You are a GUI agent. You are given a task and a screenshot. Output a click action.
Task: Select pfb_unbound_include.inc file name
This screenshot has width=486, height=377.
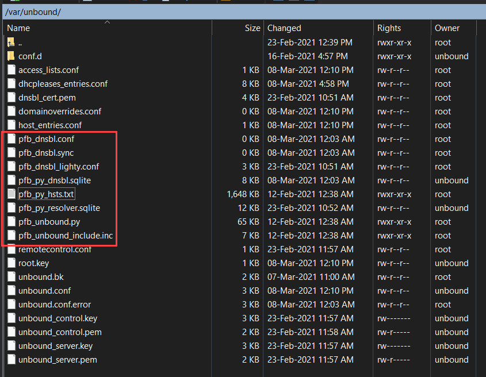66,236
